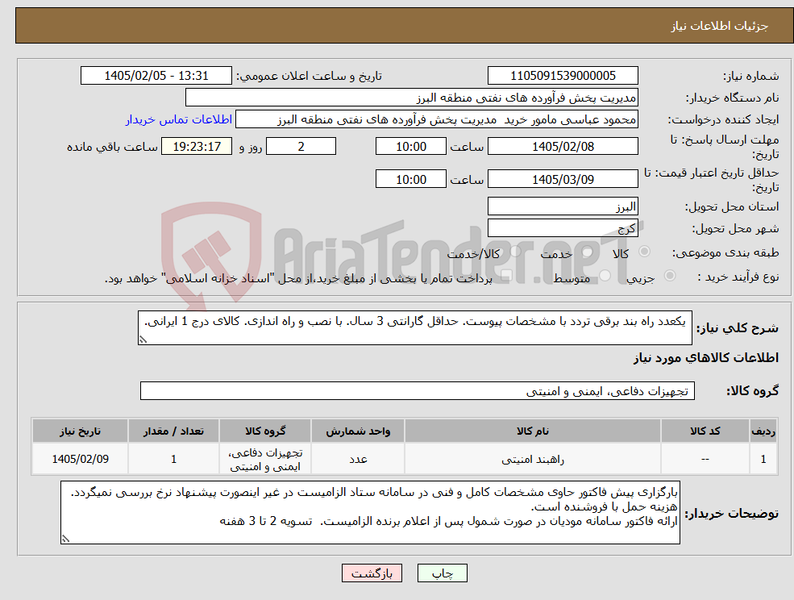Click the request creator field محمود عباسی
Image resolution: width=794 pixels, height=600 pixels.
pos(436,119)
